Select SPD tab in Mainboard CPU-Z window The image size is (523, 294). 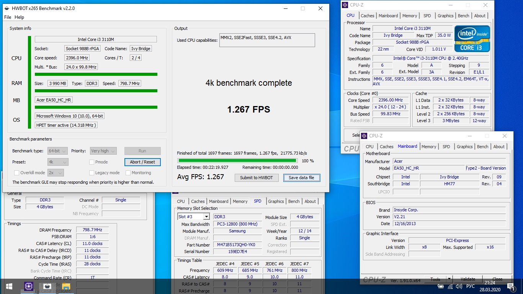[446, 147]
